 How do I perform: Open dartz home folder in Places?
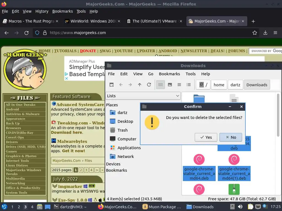(x=118, y=112)
